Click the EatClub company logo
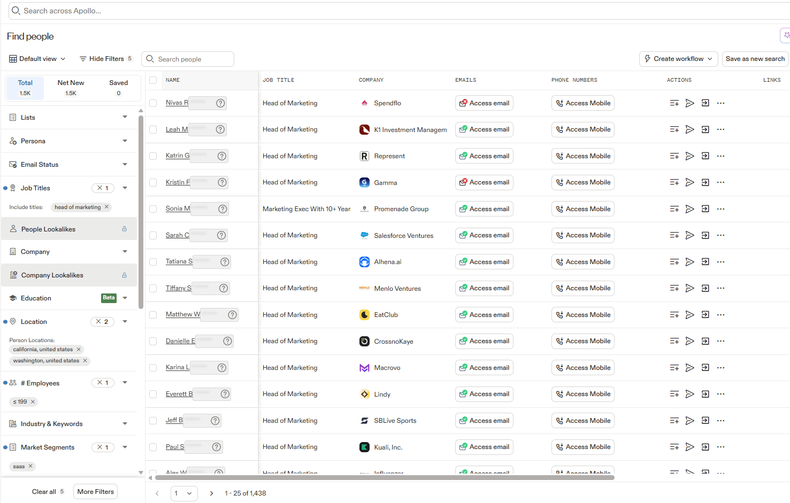The width and height of the screenshot is (790, 503). [x=364, y=315]
